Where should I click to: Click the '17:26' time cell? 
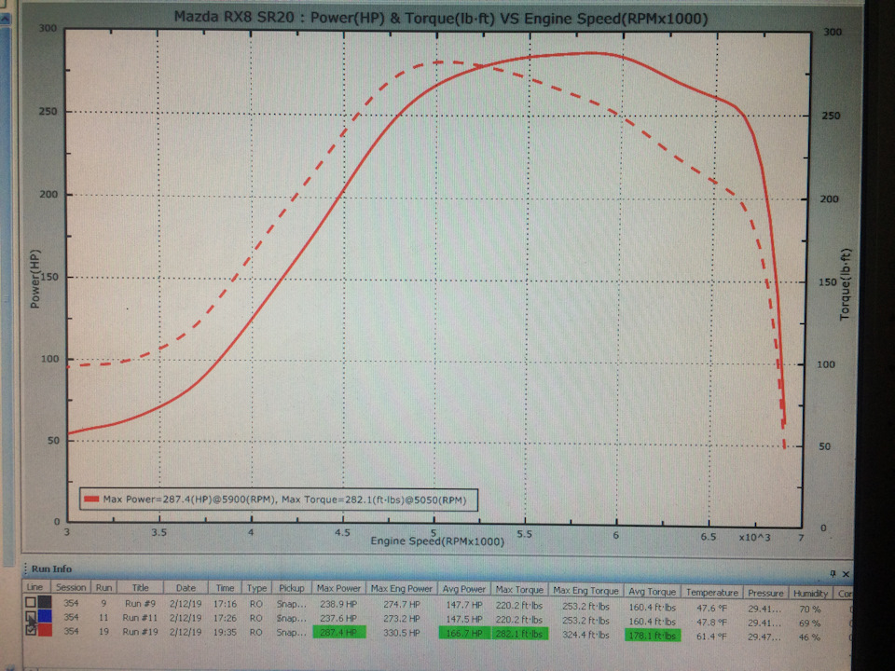tap(225, 617)
